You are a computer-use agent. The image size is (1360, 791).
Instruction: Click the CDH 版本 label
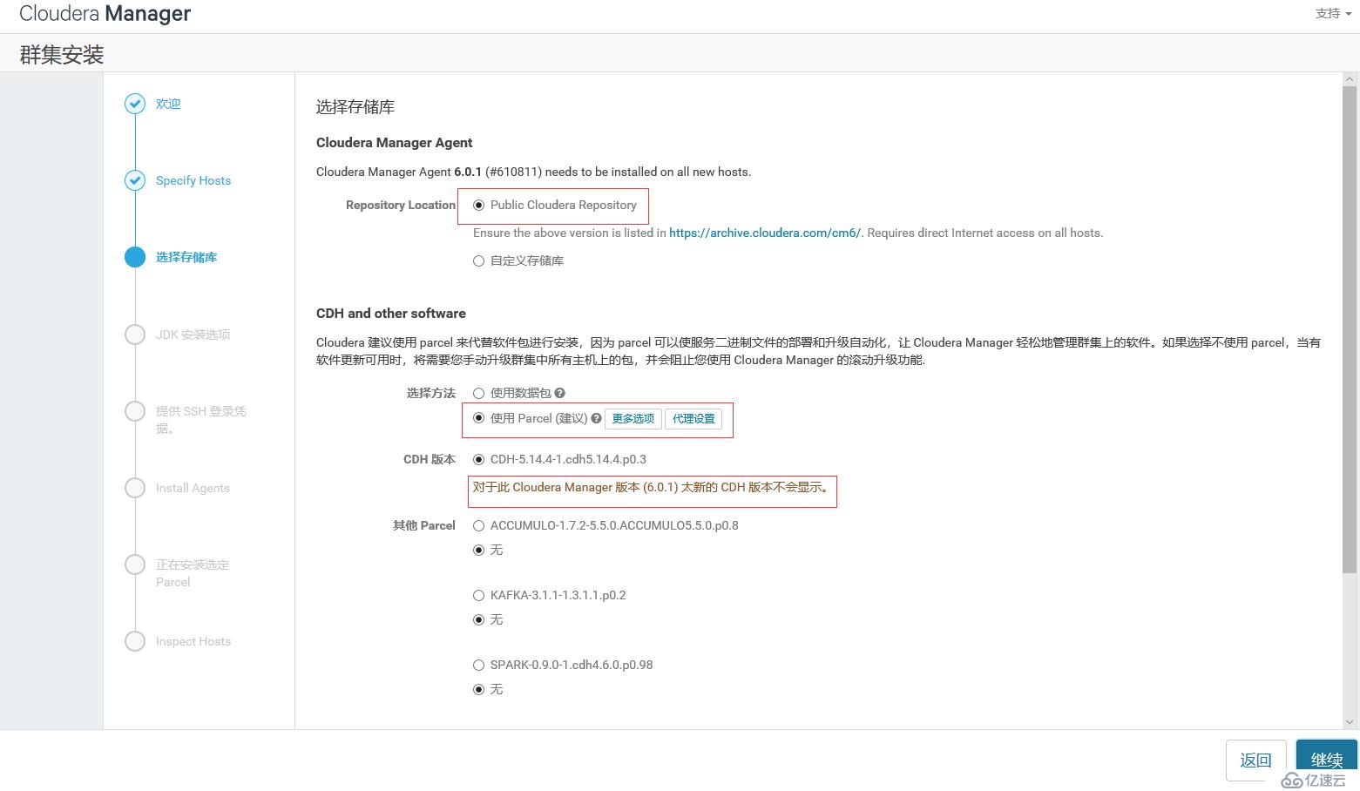pyautogui.click(x=430, y=459)
